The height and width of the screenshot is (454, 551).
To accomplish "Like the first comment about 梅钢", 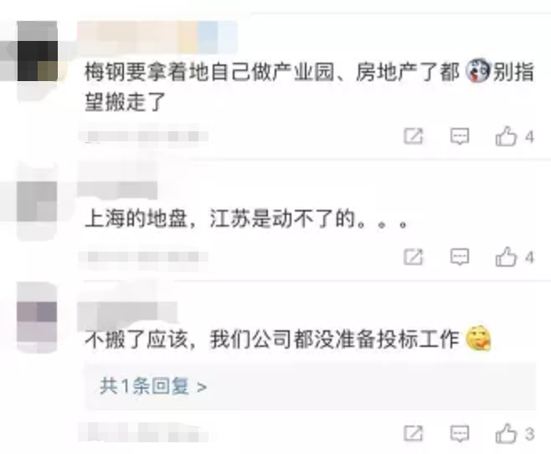I will point(506,135).
